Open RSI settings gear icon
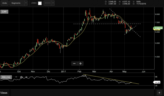 click(x=21, y=77)
